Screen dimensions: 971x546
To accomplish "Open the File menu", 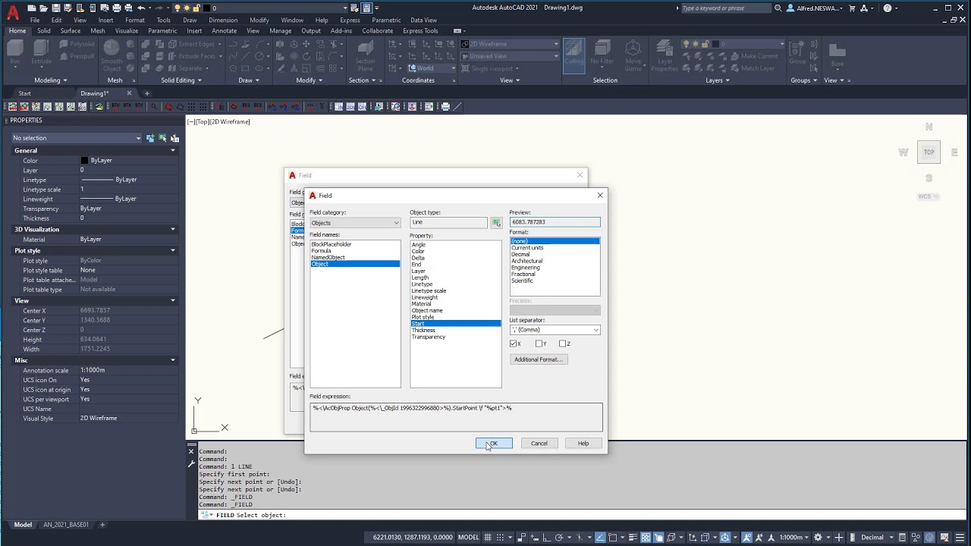I will click(35, 20).
